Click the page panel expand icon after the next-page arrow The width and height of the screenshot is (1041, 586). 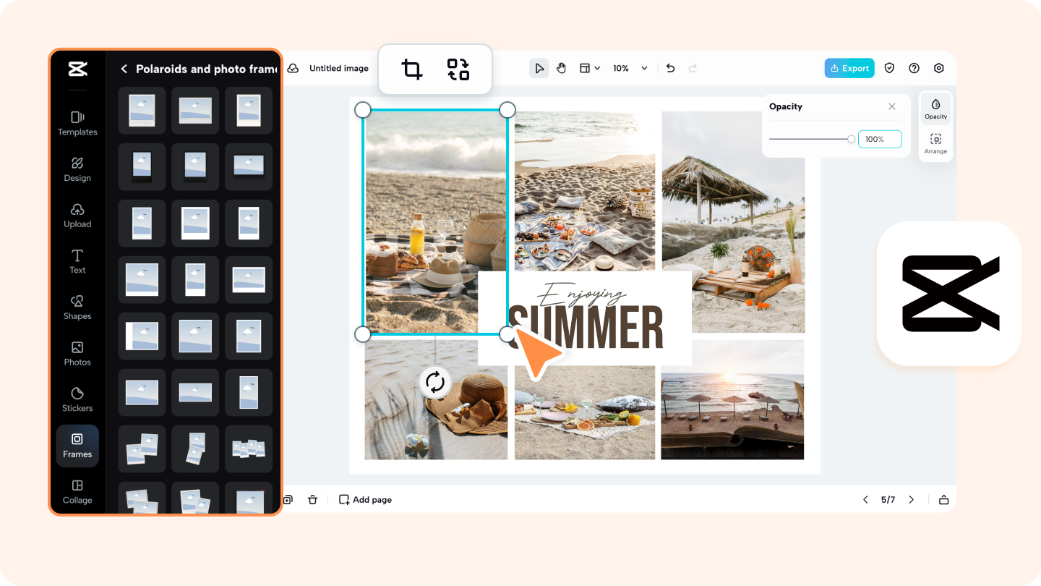[x=943, y=499]
